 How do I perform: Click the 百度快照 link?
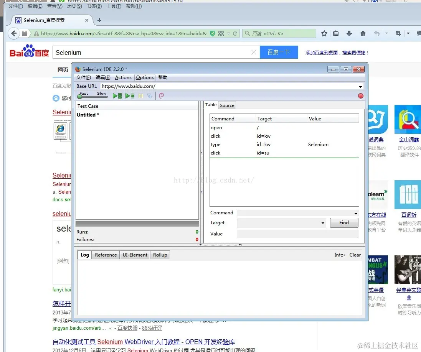pyautogui.click(x=127, y=328)
